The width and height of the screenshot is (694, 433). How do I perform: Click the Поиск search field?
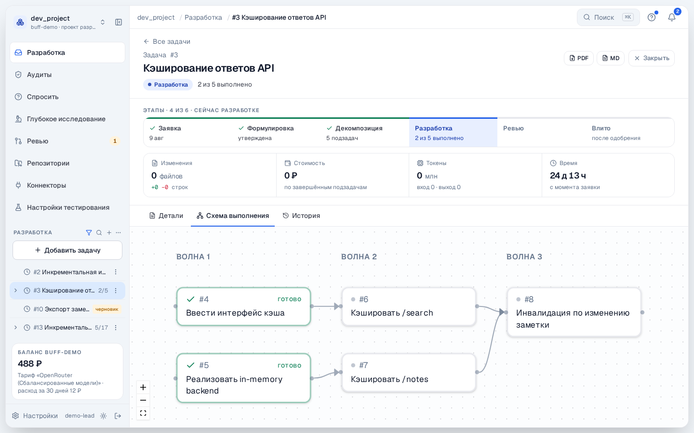point(608,17)
